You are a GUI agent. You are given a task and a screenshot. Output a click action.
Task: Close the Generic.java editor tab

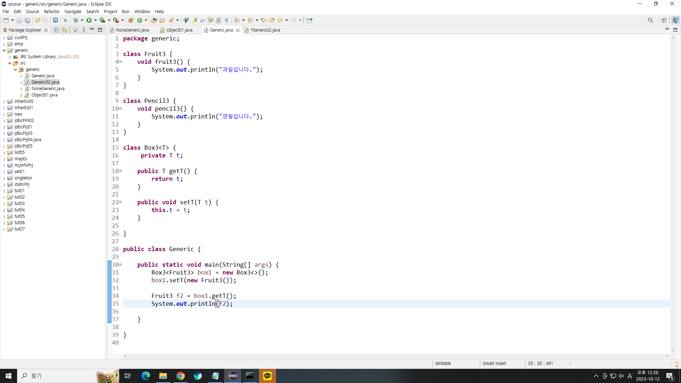(x=238, y=30)
